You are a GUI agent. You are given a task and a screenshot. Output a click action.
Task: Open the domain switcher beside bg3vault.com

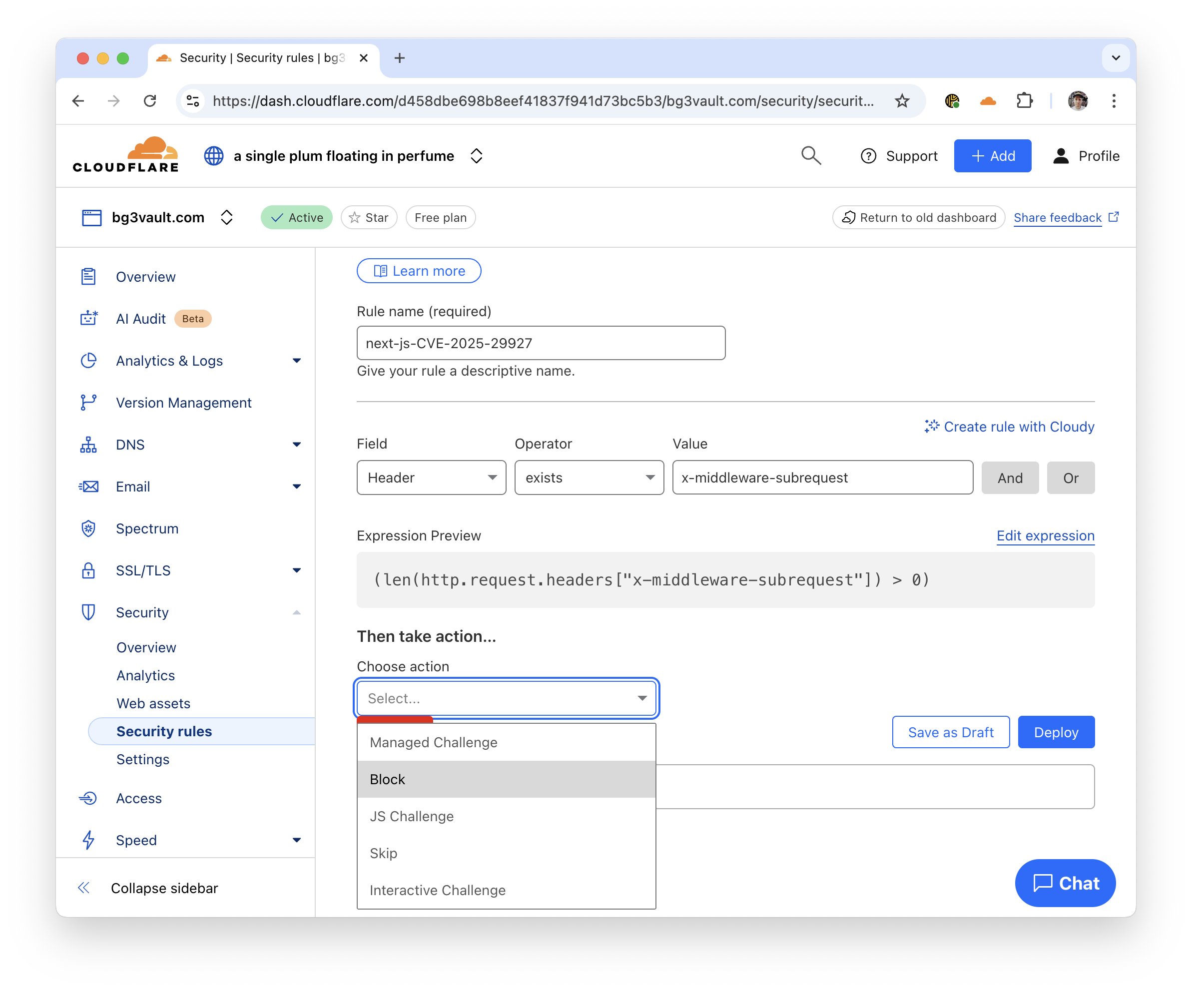pos(226,217)
